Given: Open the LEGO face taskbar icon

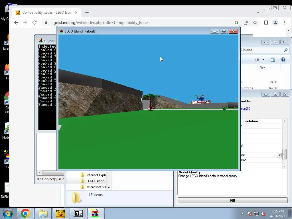Looking at the screenshot, I should [61, 213].
